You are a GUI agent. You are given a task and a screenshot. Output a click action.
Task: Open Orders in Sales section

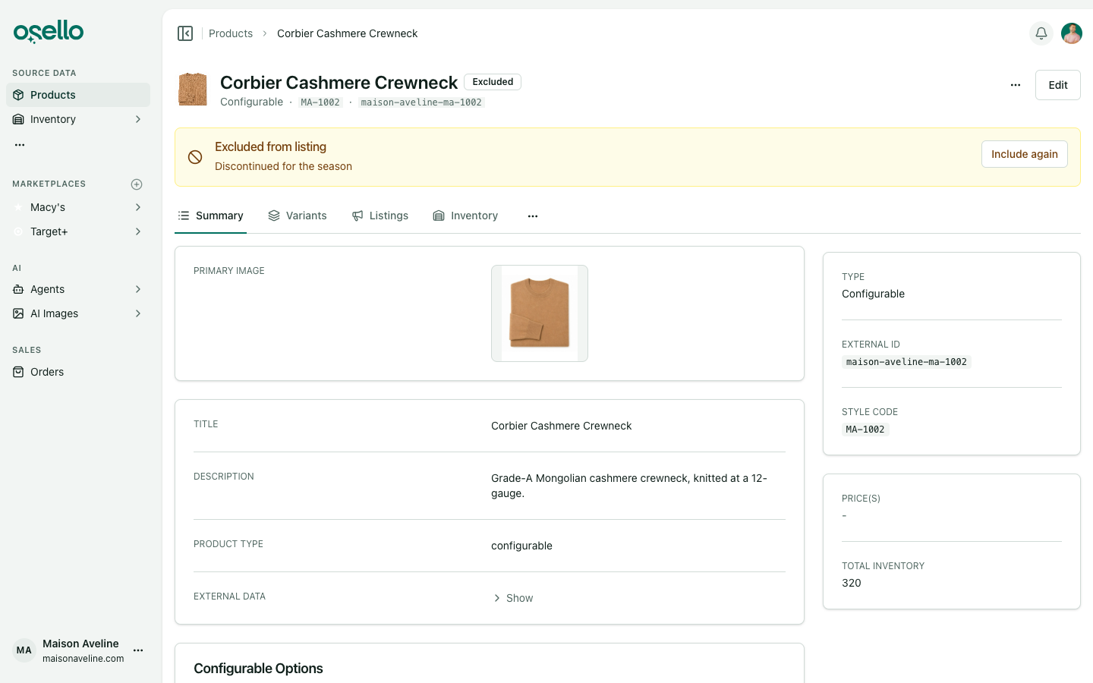[78, 372]
